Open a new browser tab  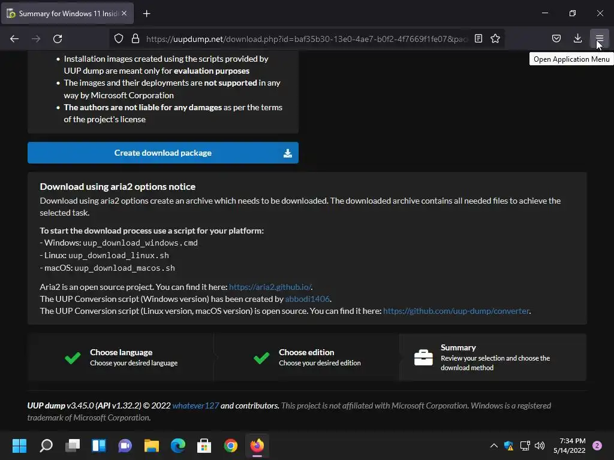coord(146,14)
